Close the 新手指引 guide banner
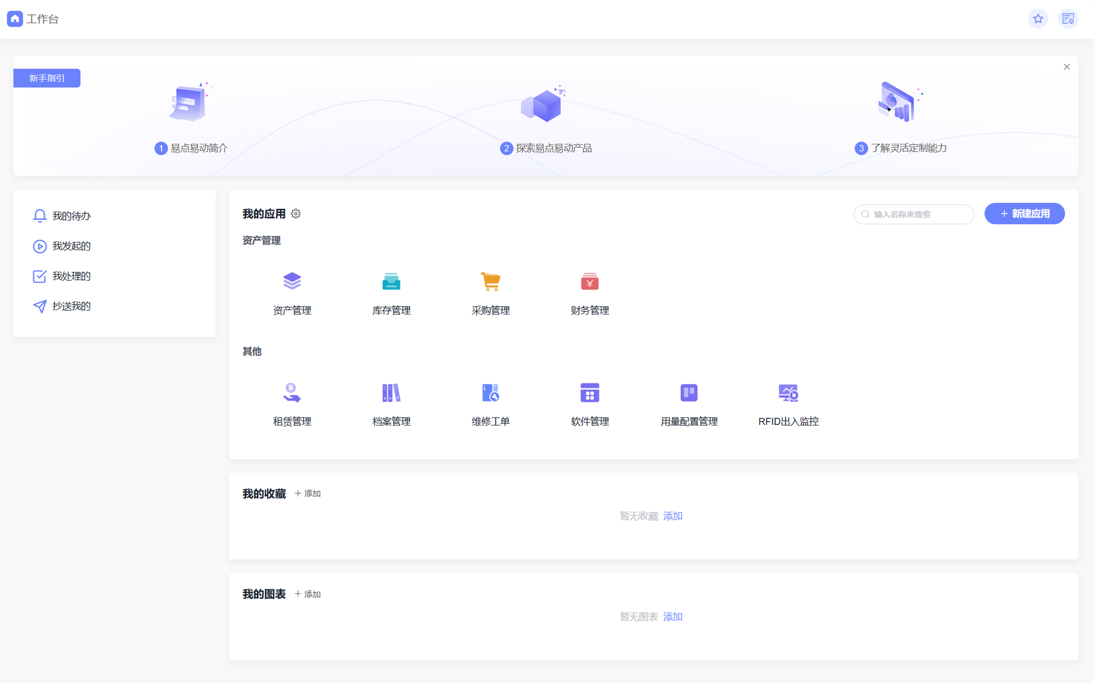 tap(1067, 67)
